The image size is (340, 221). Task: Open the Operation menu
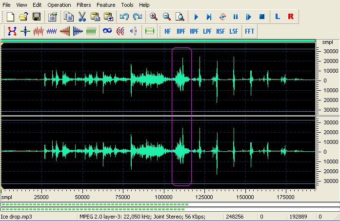[x=59, y=4]
